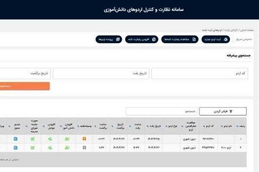Click add-staff (افزودن عوامل) icon in row 2
This screenshot has width=259, height=172.
[x=50, y=148]
